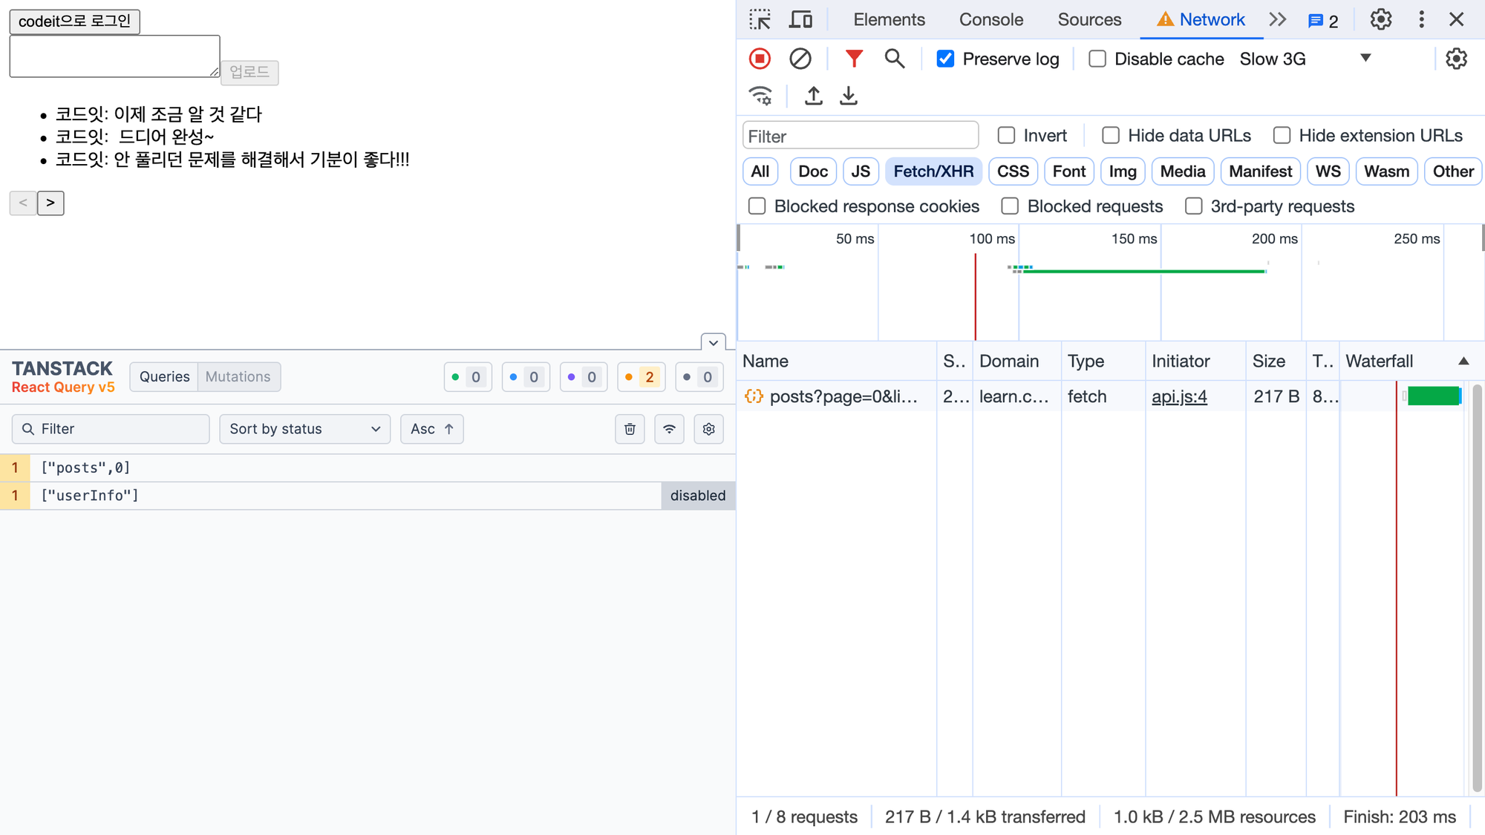Switch to the Elements tab
This screenshot has width=1485, height=835.
(889, 19)
